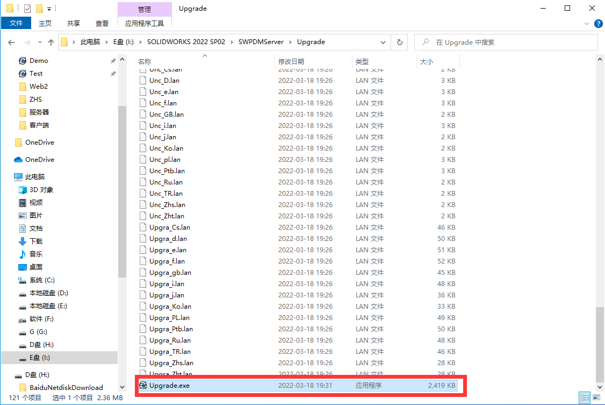Screen dimensions: 605x405
Task: Switch to details view layout icon
Action: 585,397
